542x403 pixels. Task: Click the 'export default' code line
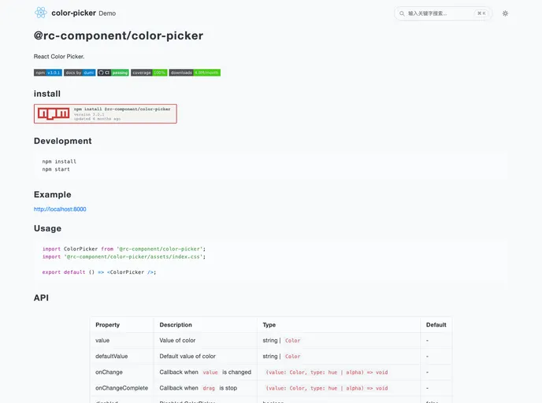pos(99,272)
